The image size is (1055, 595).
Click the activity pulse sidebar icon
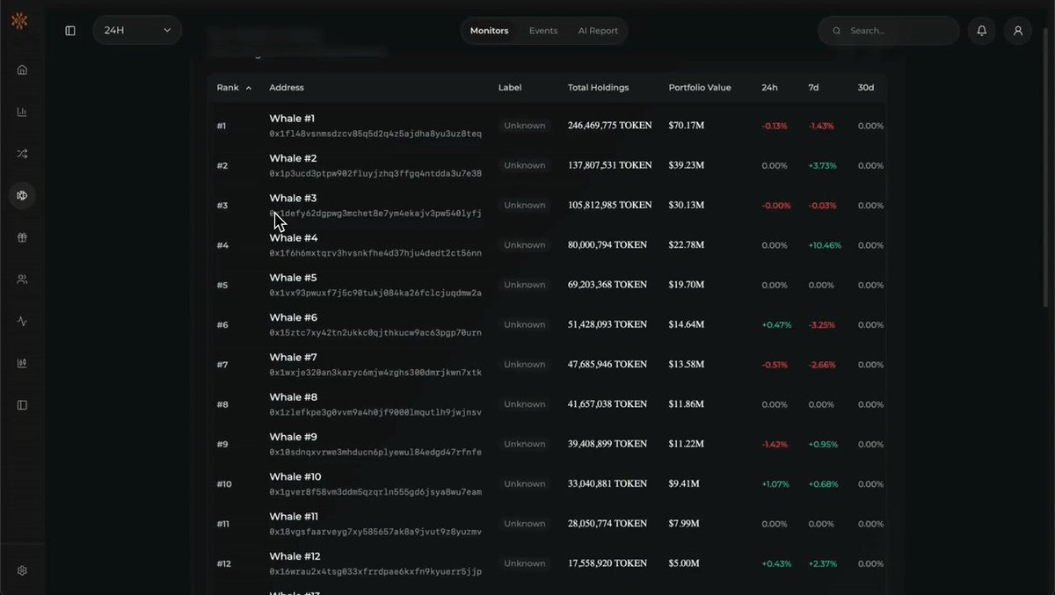pos(22,321)
